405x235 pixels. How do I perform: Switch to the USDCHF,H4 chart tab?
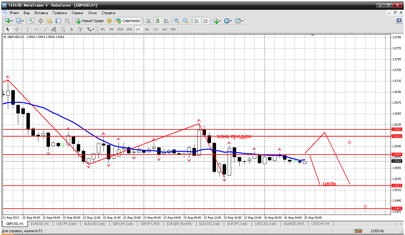pos(321,224)
